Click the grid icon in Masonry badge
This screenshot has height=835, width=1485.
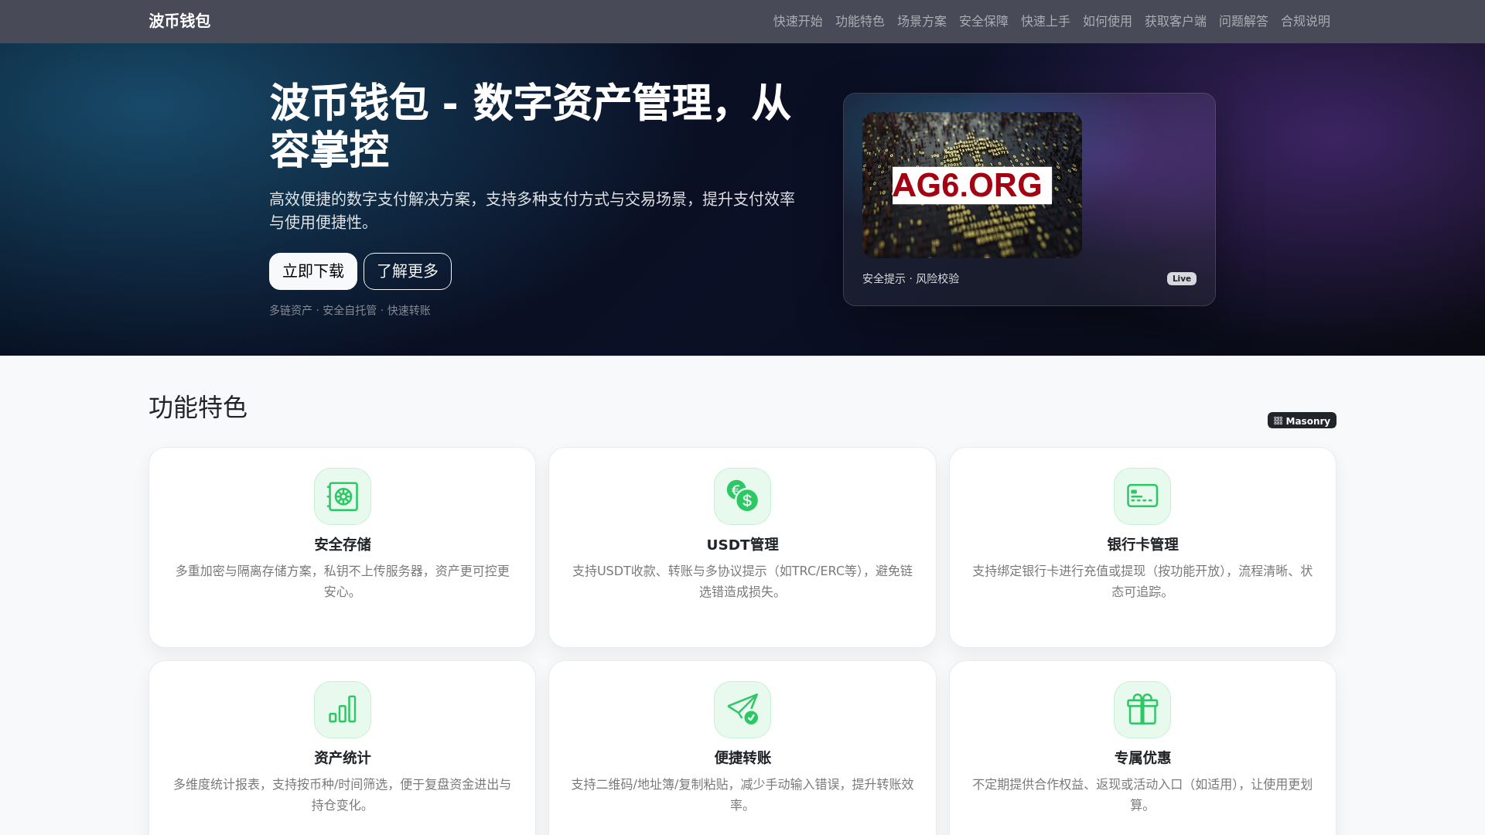[1278, 421]
